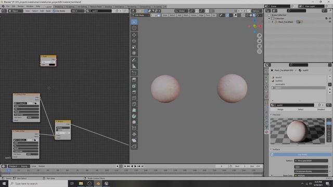Viewport: 333px width, 187px height.
Task: Select the Measure tool
Action: click(x=134, y=66)
